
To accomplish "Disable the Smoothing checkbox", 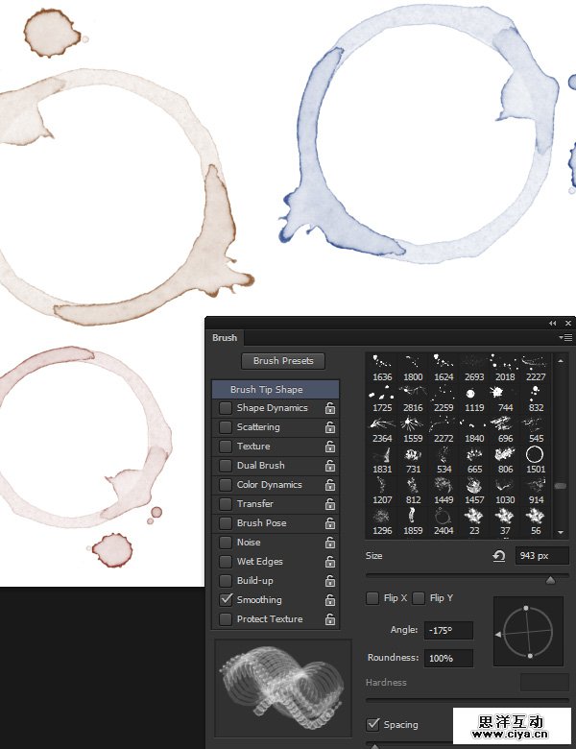I will (x=226, y=599).
